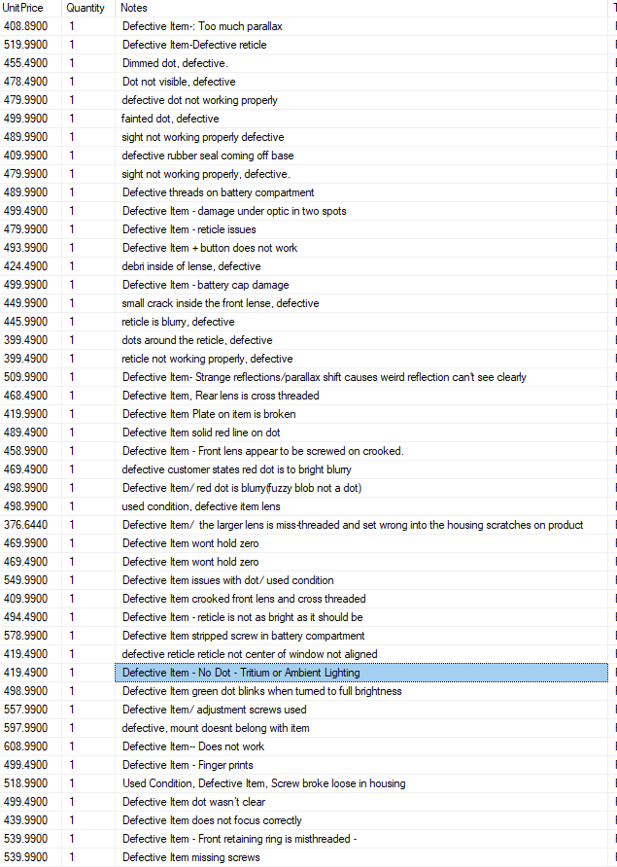
Task: Click 'issues with dot/ used condition' note
Action: [x=361, y=580]
